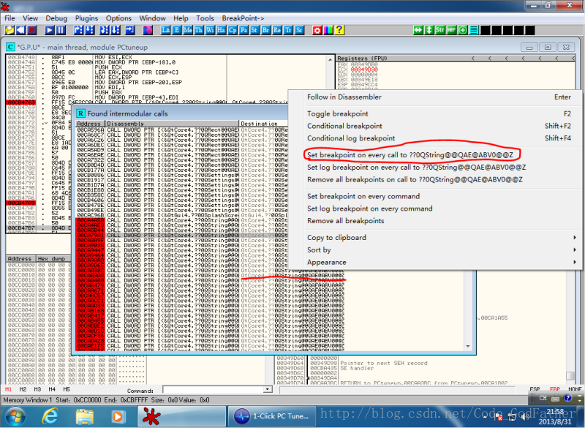Image resolution: width=585 pixels, height=428 pixels.
Task: Open the St call stack button
Action: (x=254, y=30)
